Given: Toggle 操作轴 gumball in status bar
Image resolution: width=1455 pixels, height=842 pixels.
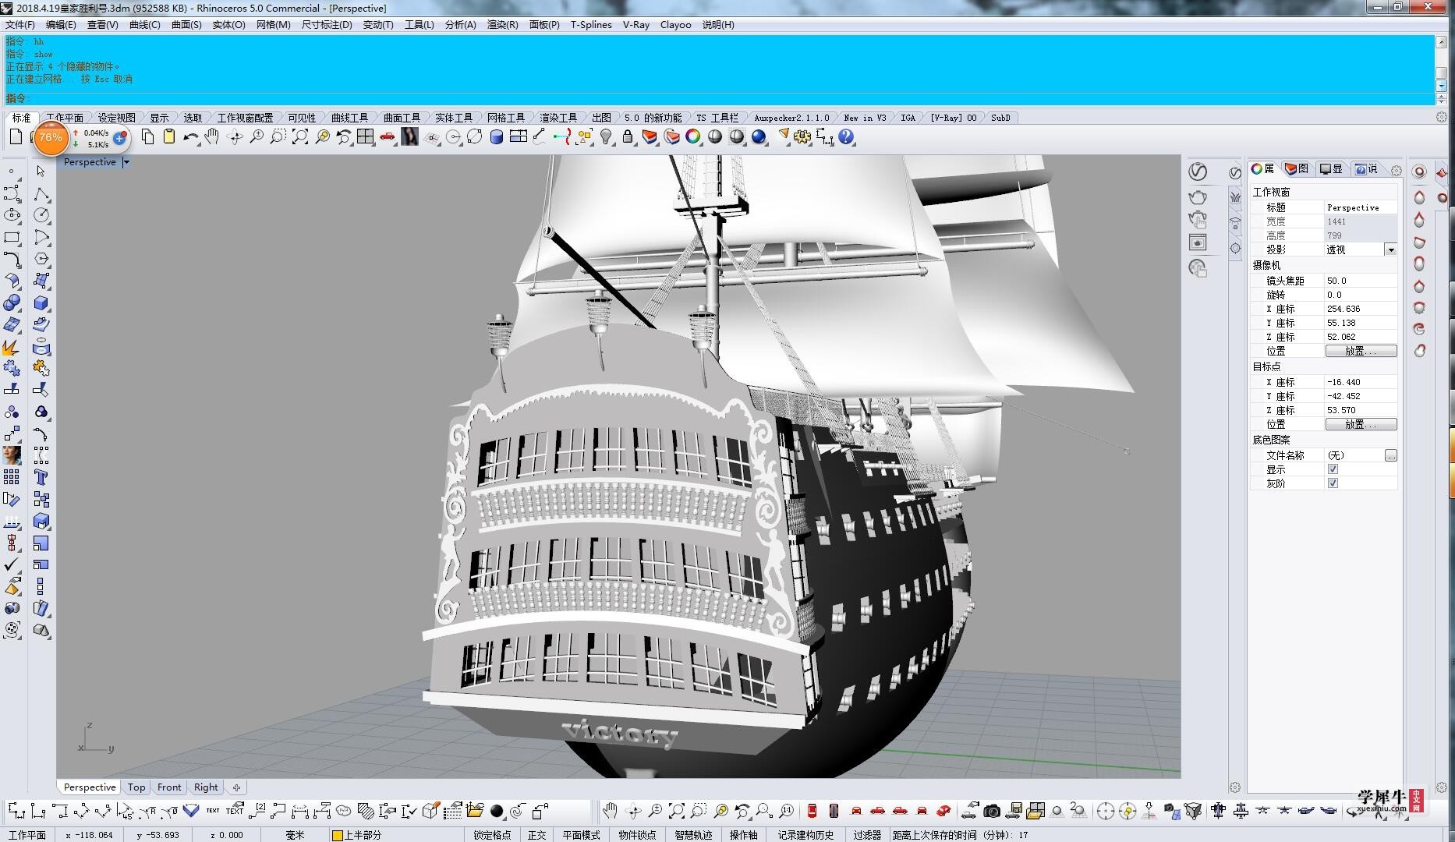Looking at the screenshot, I should (x=743, y=835).
